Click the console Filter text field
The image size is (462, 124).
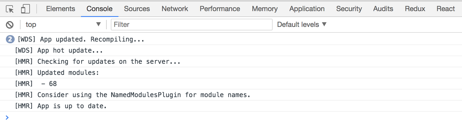(192, 25)
